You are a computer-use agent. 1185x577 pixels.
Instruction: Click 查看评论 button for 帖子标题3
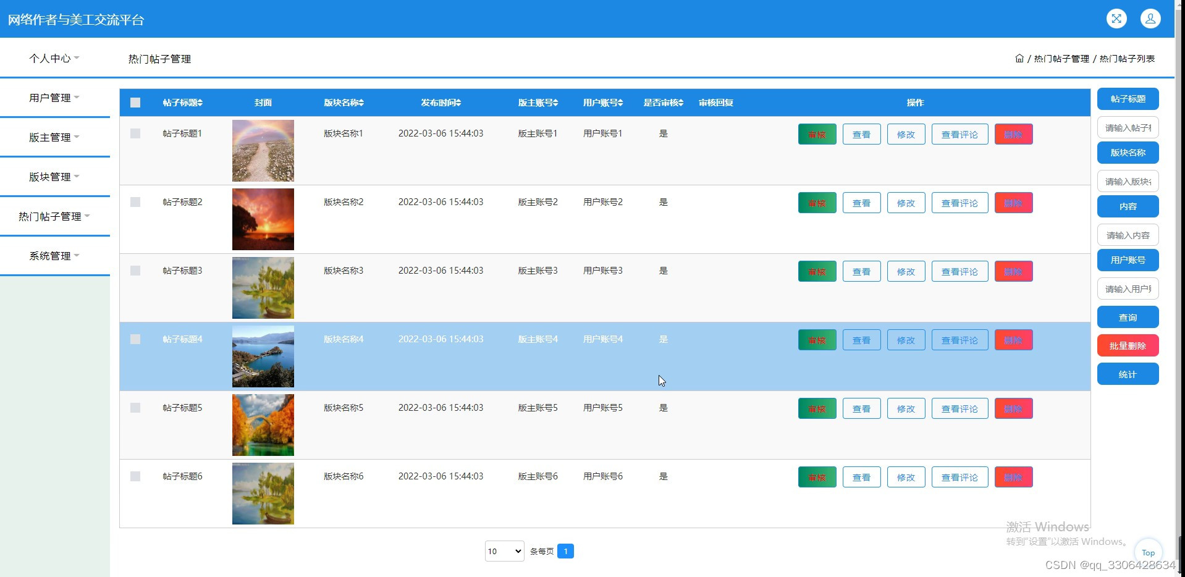pyautogui.click(x=959, y=271)
